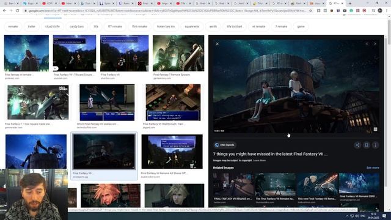391x220 pixels.
Task: Show hidden system tray icons
Action: (347, 216)
